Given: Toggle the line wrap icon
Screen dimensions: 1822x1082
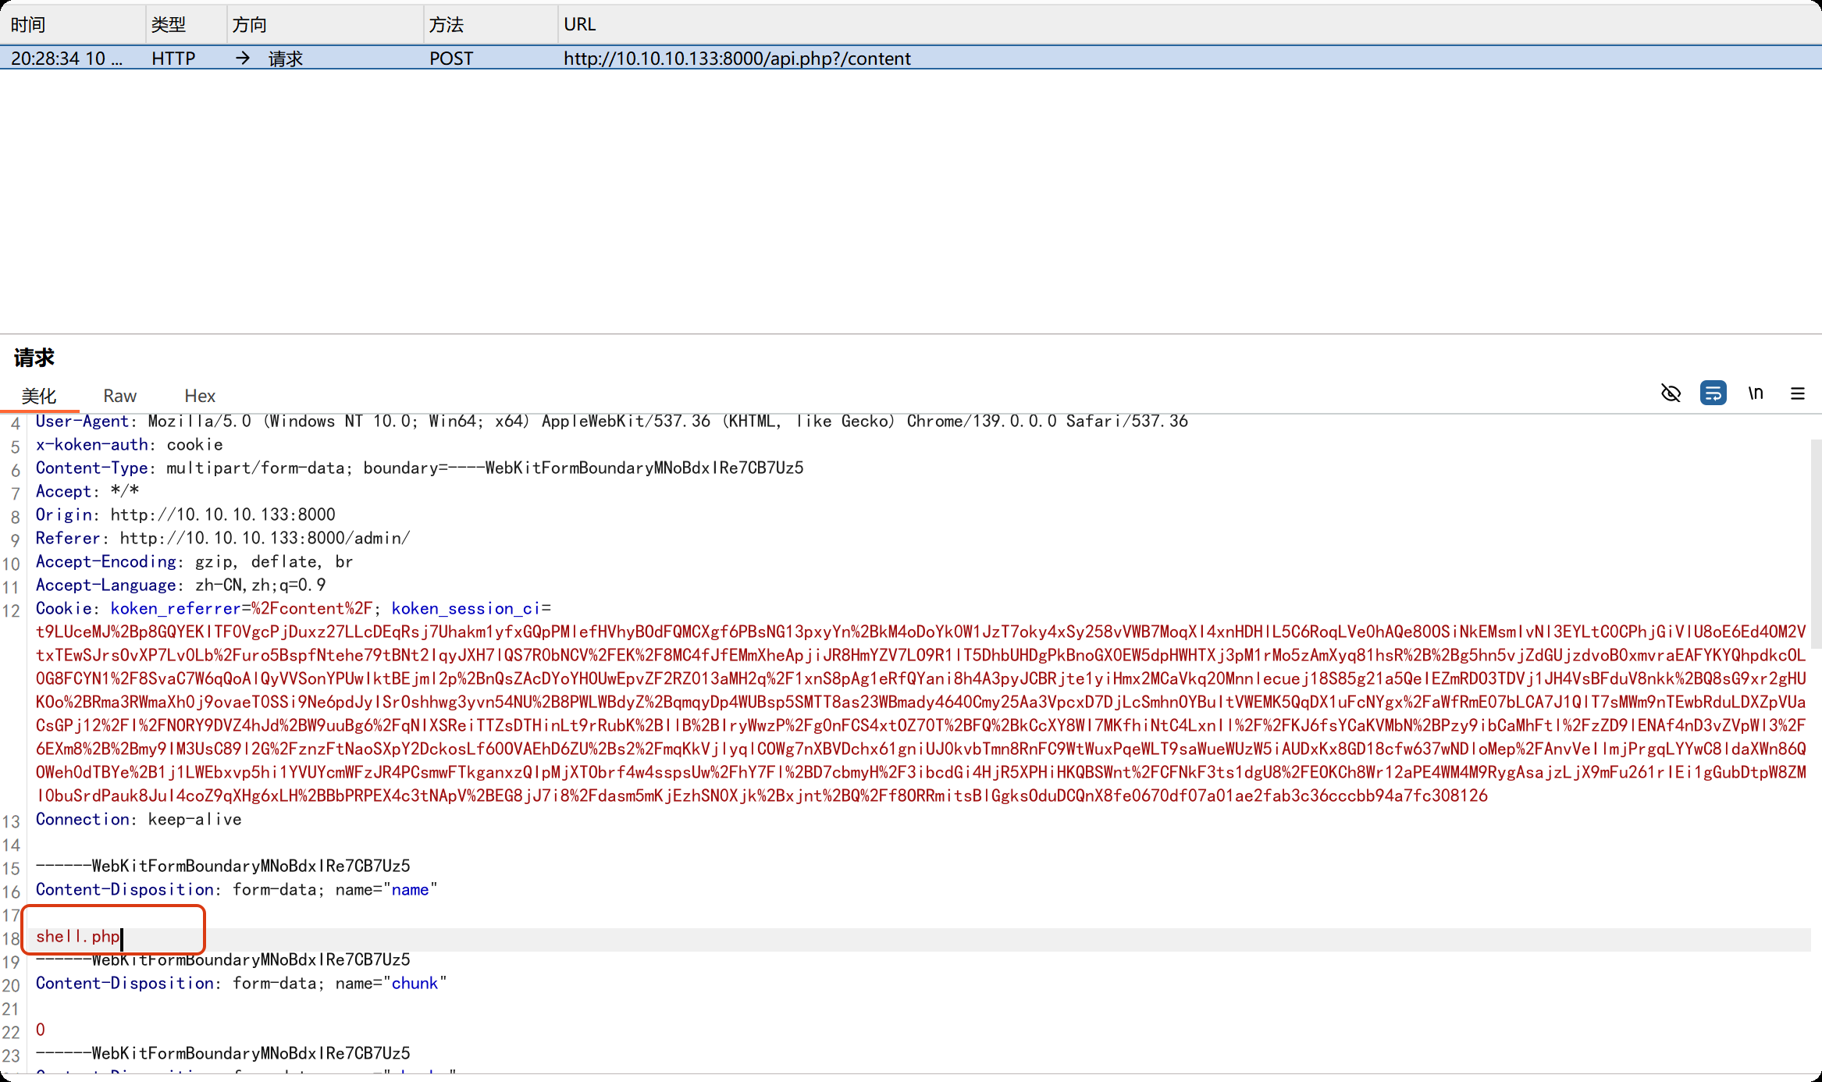Looking at the screenshot, I should tap(1713, 393).
